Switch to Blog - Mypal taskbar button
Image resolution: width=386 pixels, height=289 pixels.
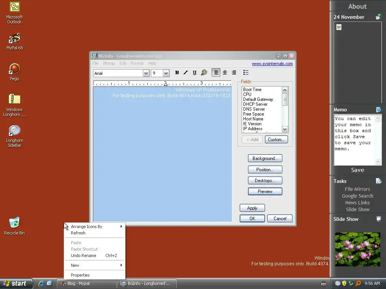point(86,283)
